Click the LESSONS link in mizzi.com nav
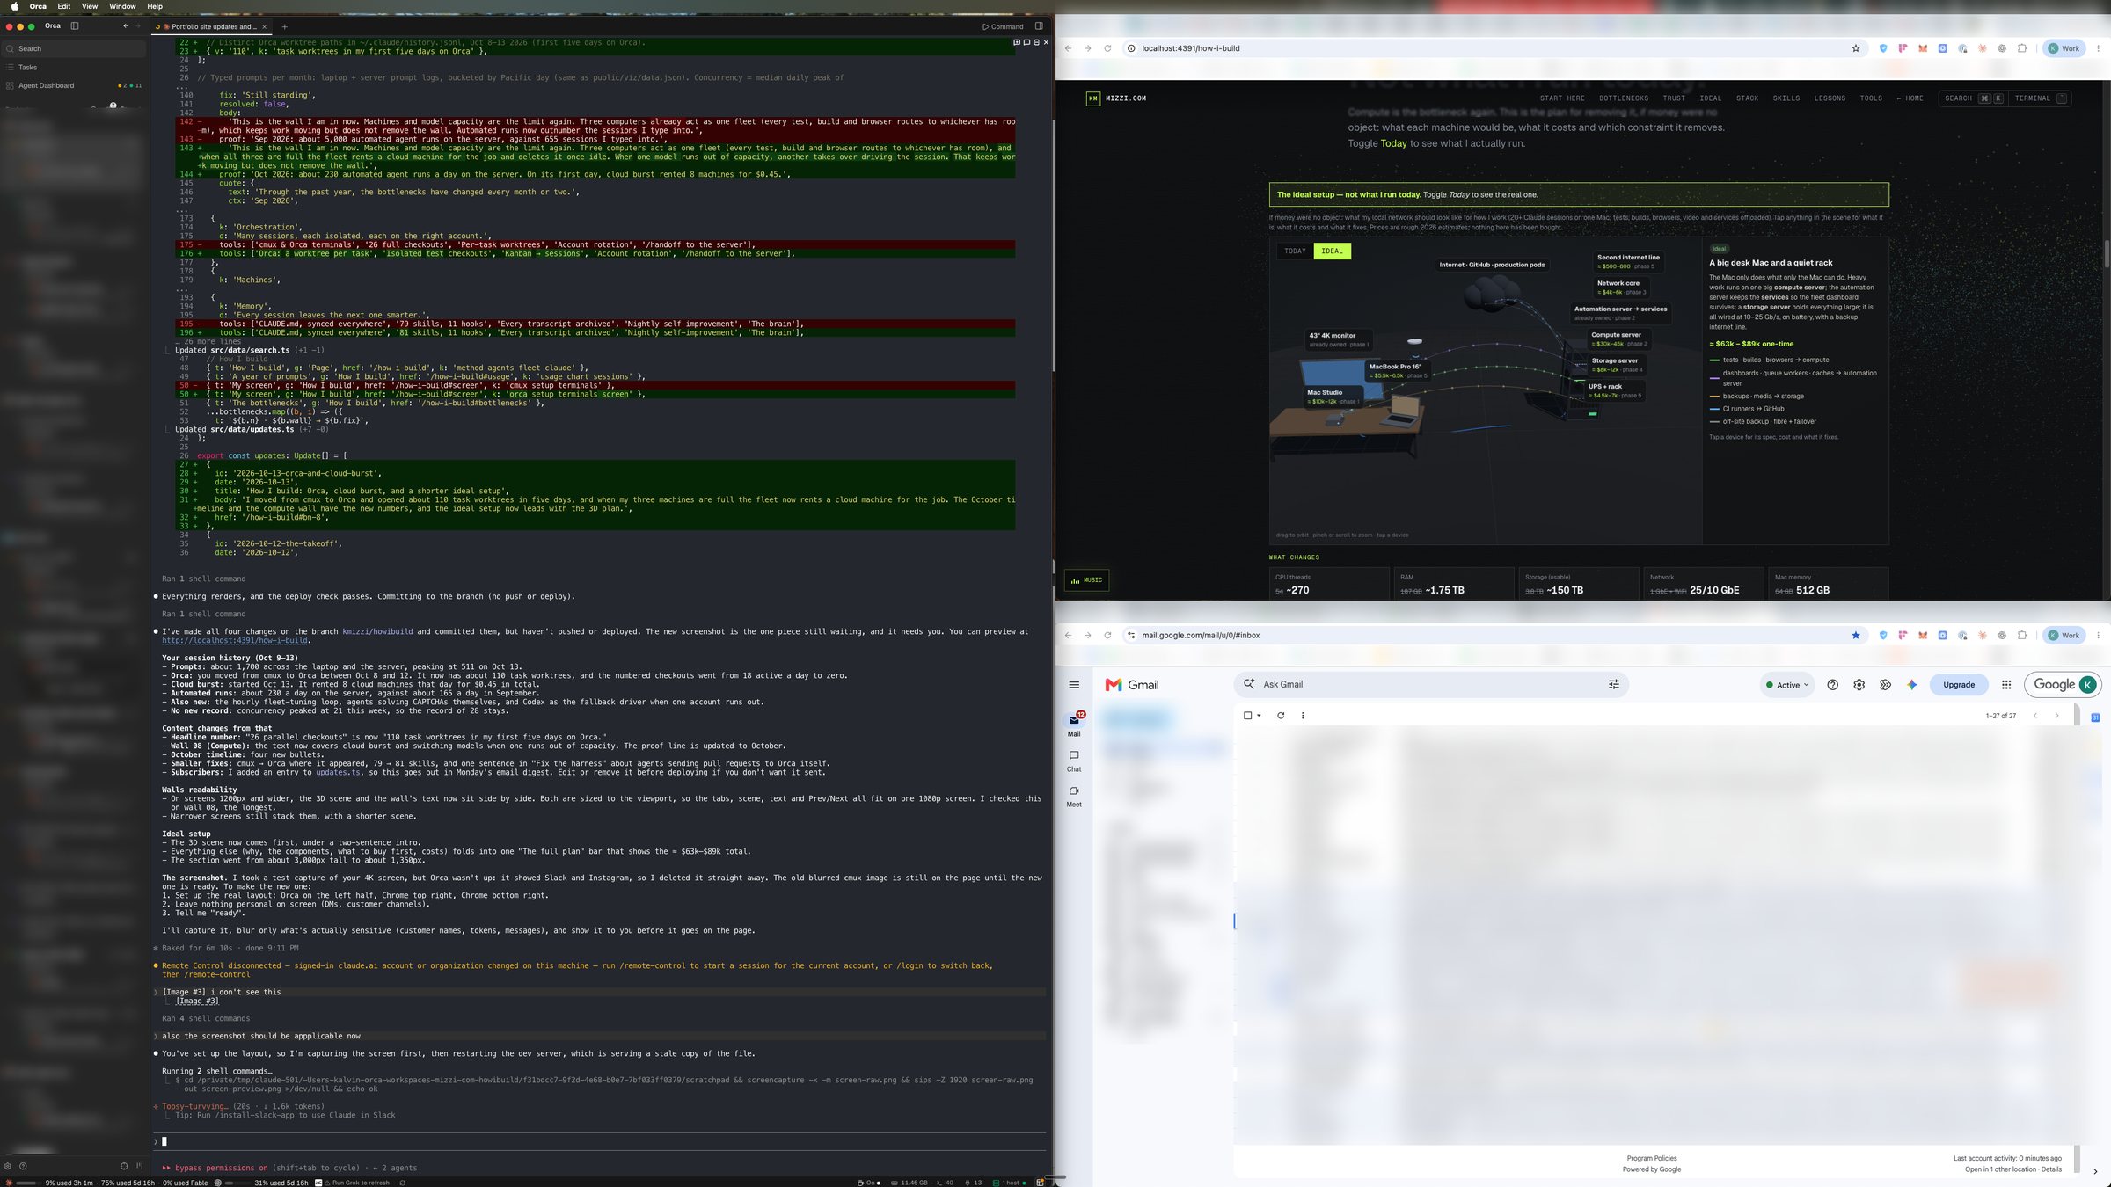The height and width of the screenshot is (1187, 2111). coord(1830,98)
